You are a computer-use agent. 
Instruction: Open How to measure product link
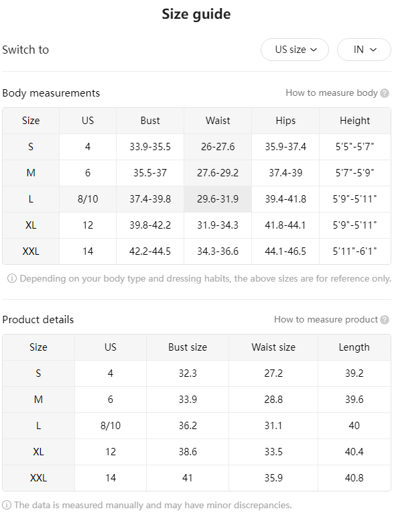[326, 319]
